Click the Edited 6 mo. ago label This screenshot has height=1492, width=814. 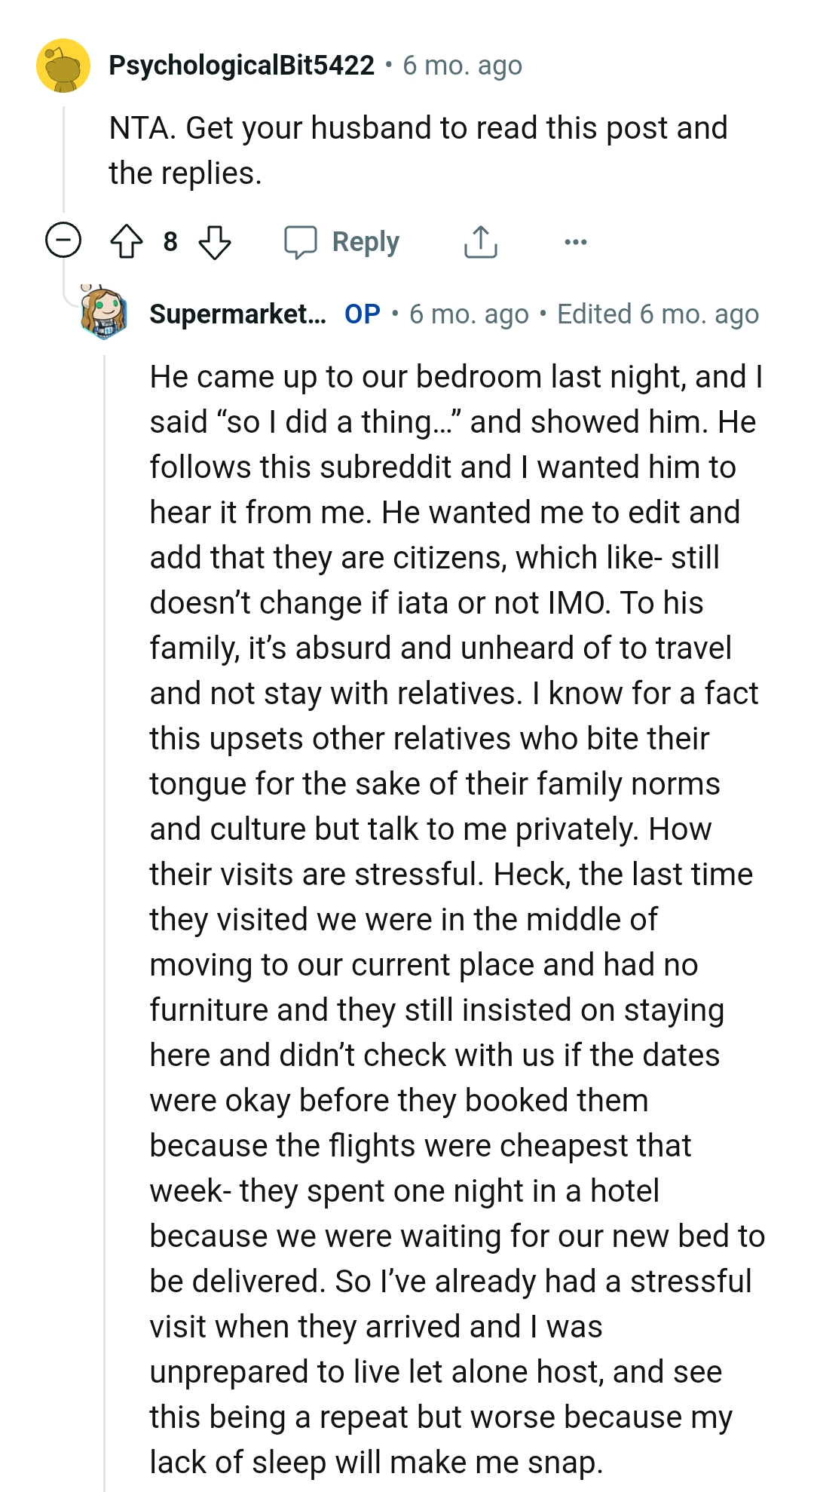656,314
